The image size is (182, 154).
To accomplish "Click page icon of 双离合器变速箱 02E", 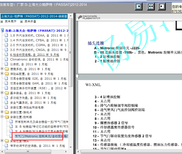I will click(6, 78).
